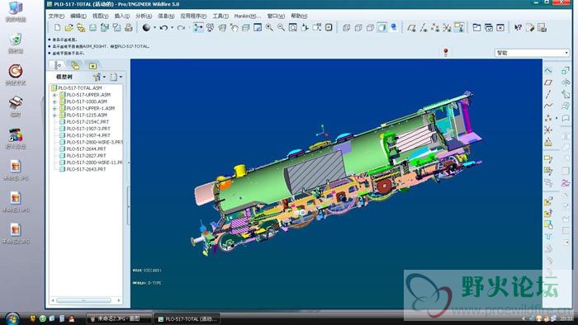The height and width of the screenshot is (325, 578).
Task: Open the appearance gallery dropdown arrow
Action: click(155, 27)
